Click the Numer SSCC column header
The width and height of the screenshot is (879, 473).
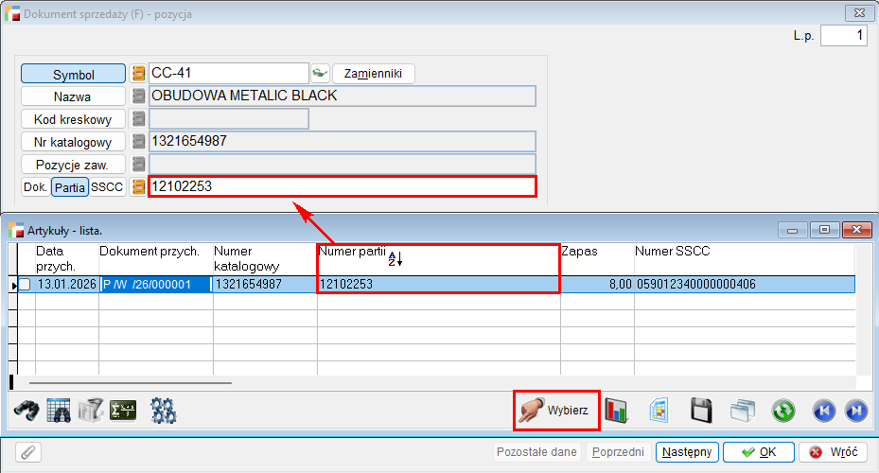(x=672, y=252)
